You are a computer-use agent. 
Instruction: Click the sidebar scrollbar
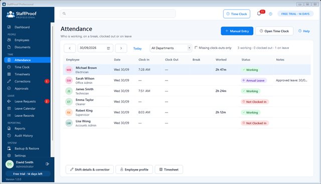(x=53, y=83)
